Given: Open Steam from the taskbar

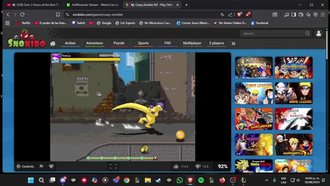Looking at the screenshot, I should click(x=158, y=180).
